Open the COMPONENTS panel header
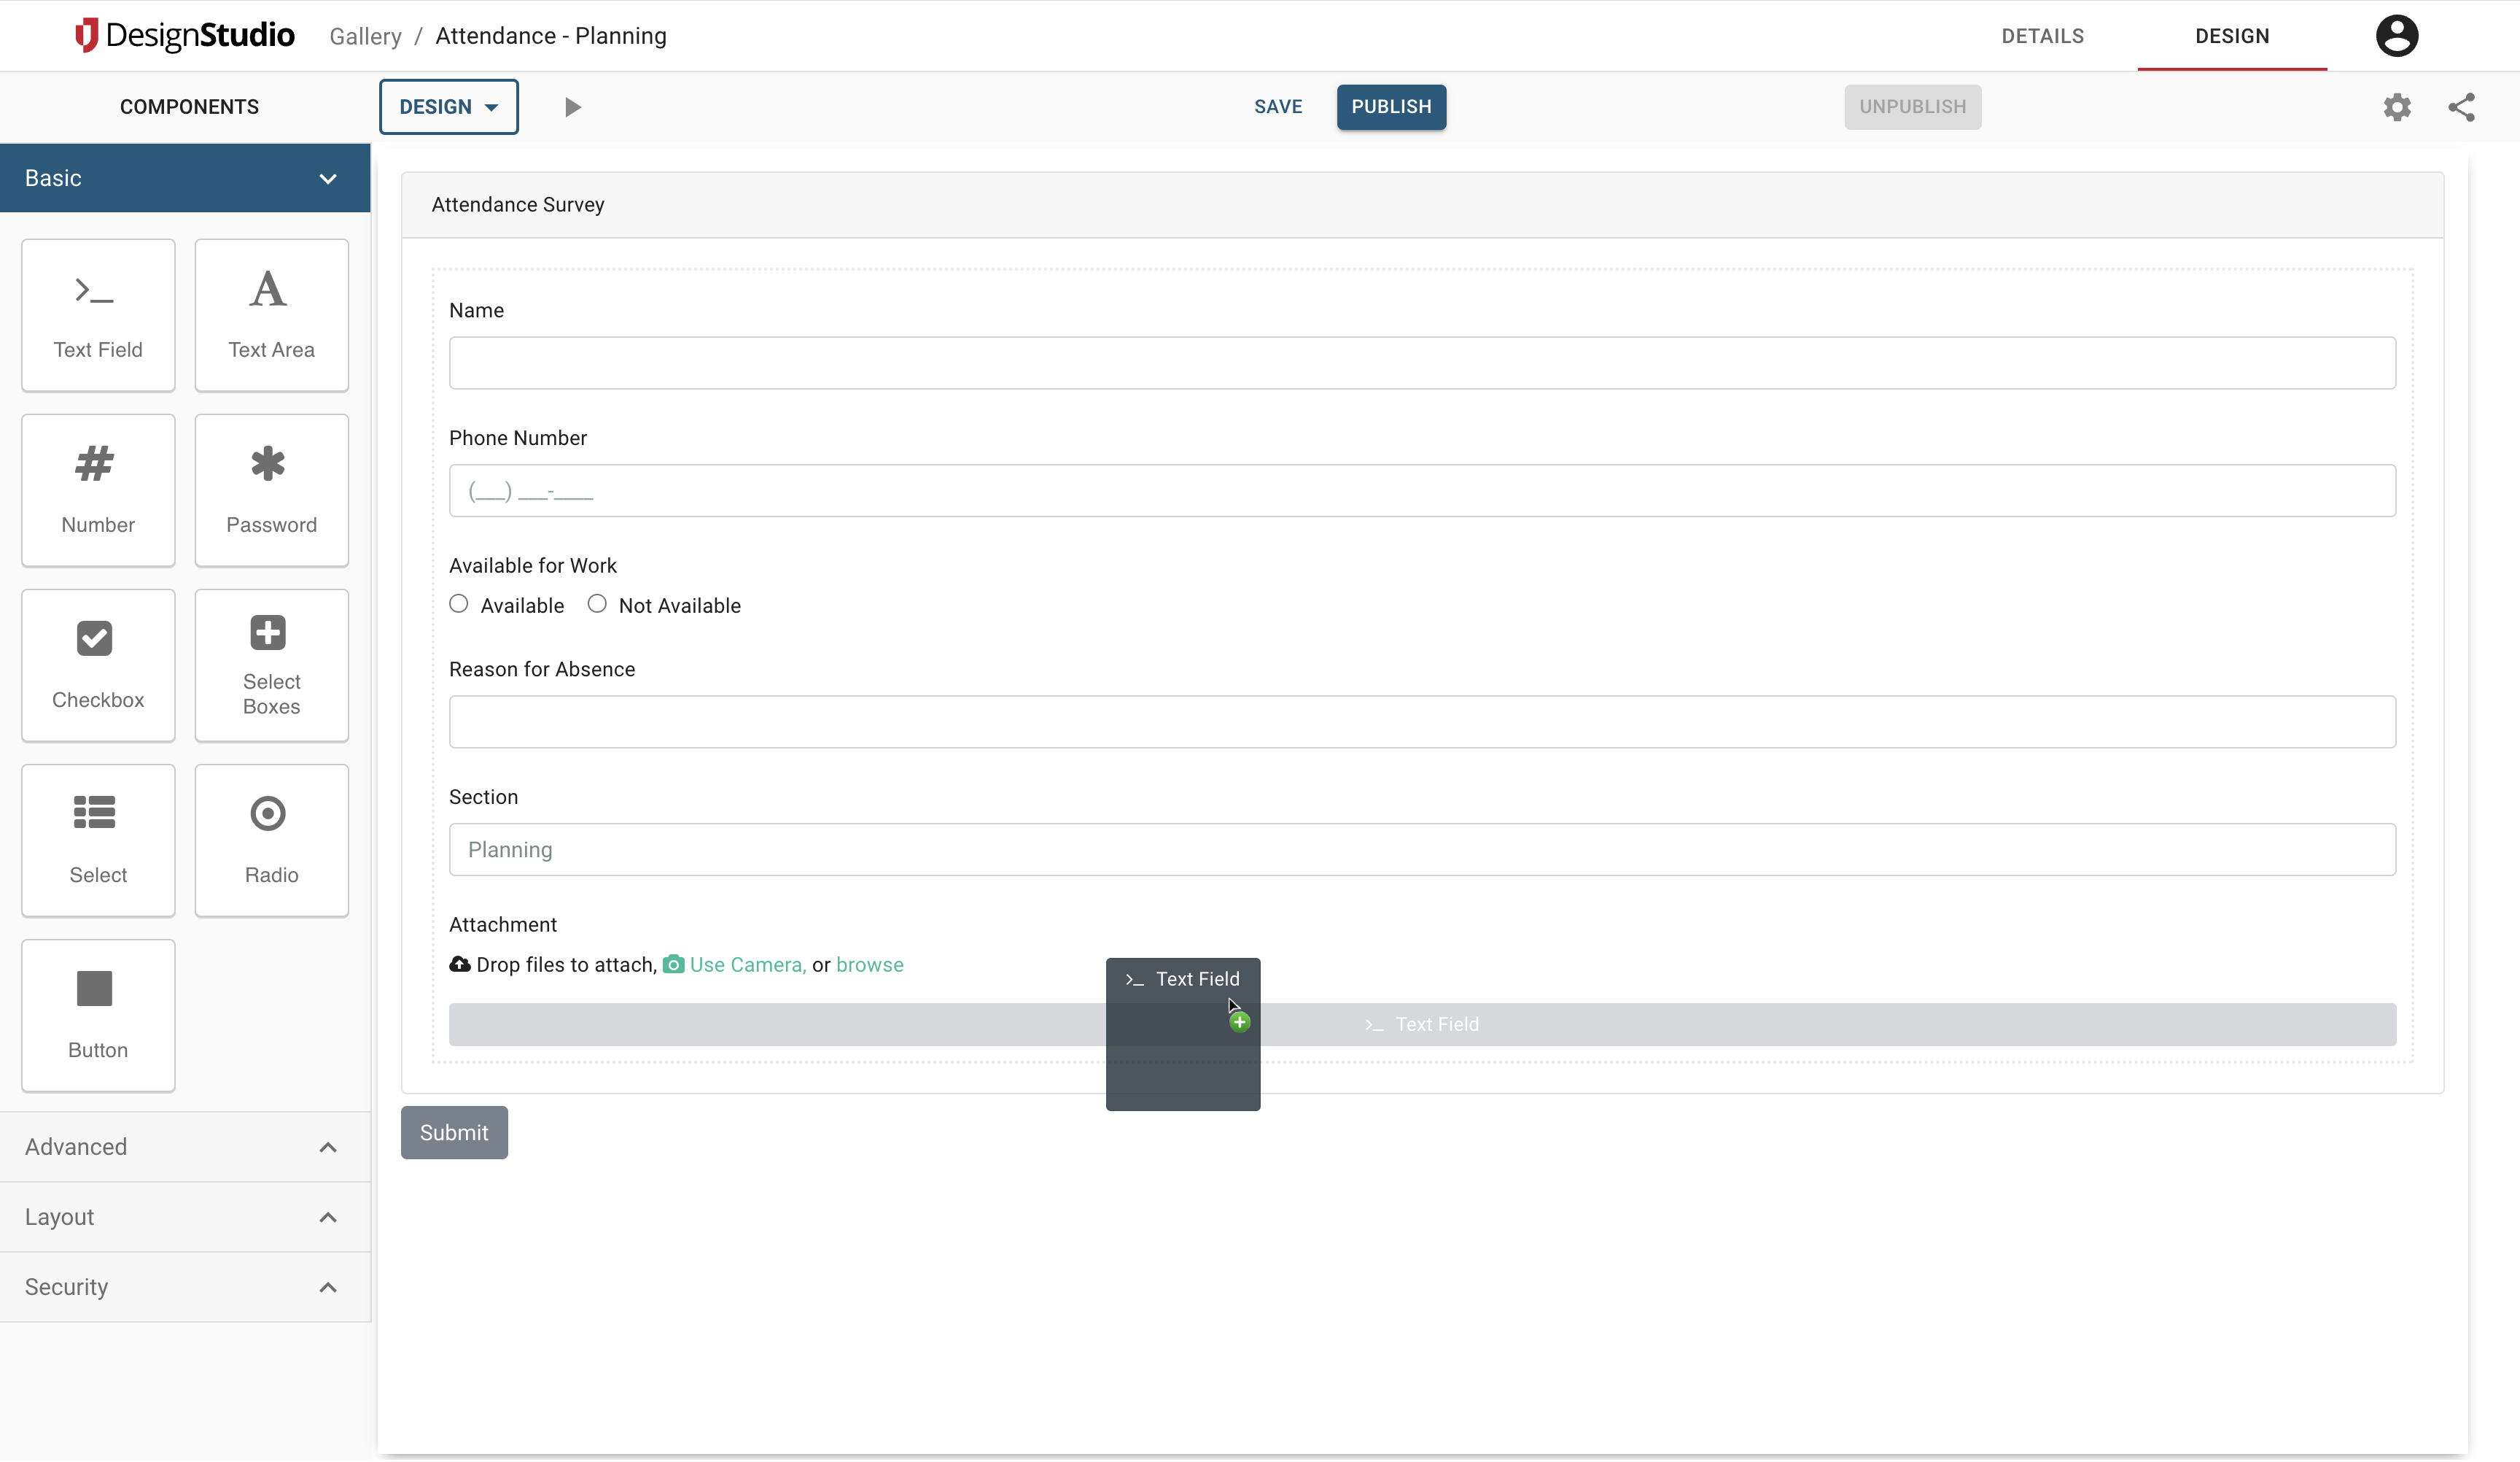The height and width of the screenshot is (1462, 2520). [x=189, y=107]
